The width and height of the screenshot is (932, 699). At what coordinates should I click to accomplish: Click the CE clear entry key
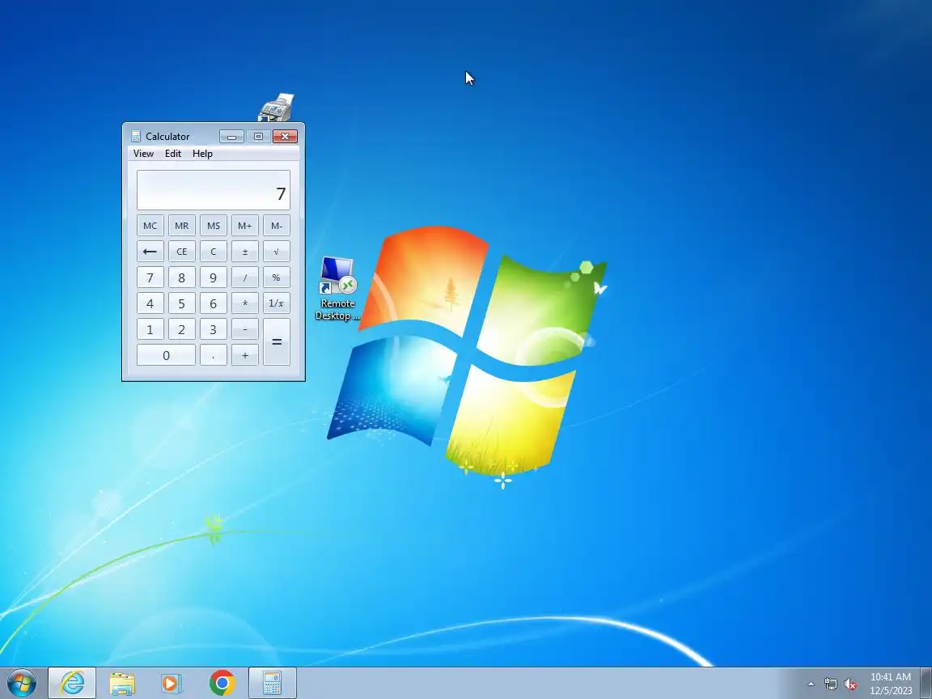182,252
